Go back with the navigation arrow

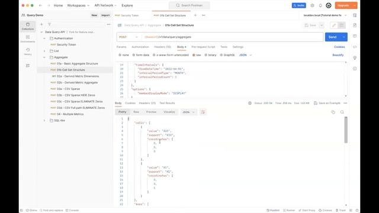click(40, 5)
